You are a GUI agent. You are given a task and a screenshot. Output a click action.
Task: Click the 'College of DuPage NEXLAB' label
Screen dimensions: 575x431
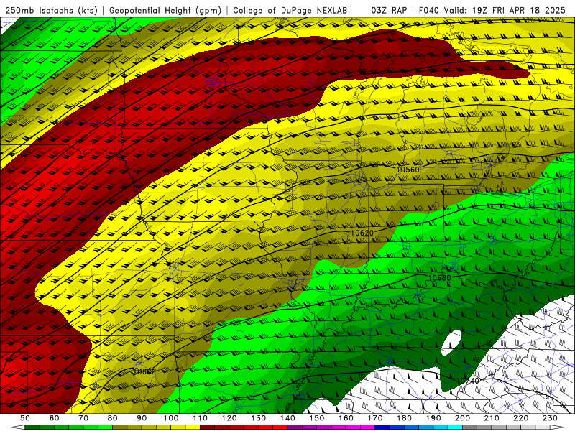[x=290, y=10]
